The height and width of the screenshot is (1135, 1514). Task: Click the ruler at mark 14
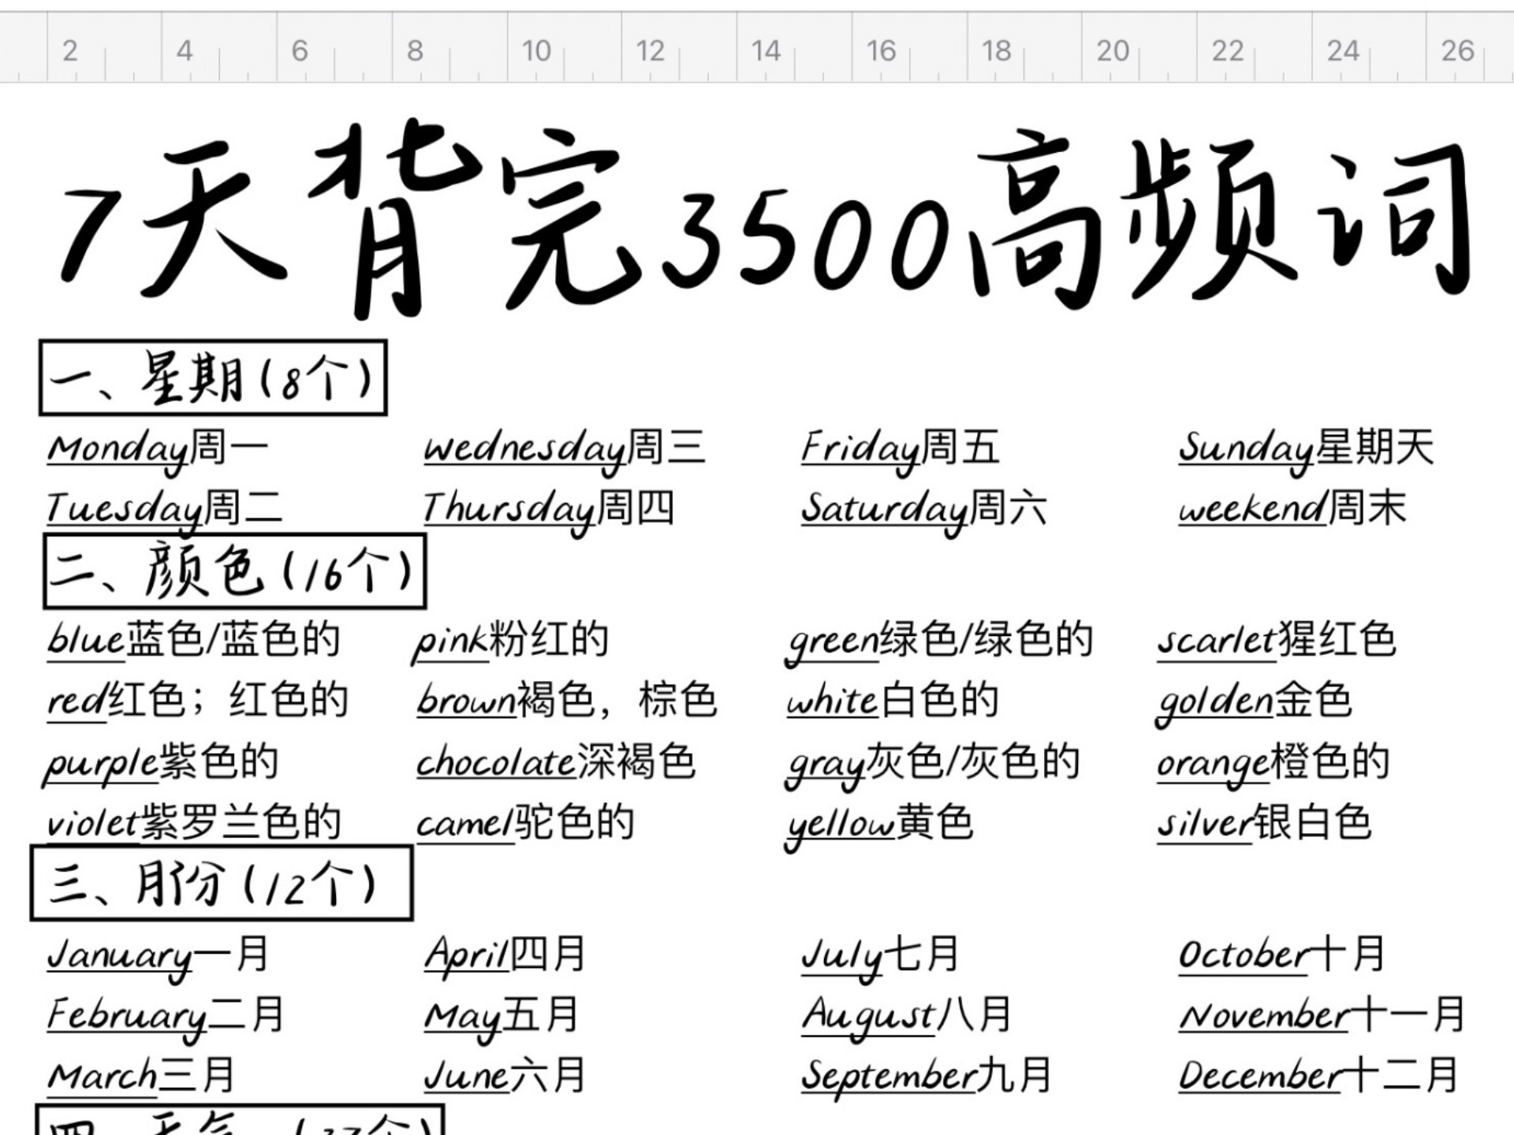pos(765,50)
